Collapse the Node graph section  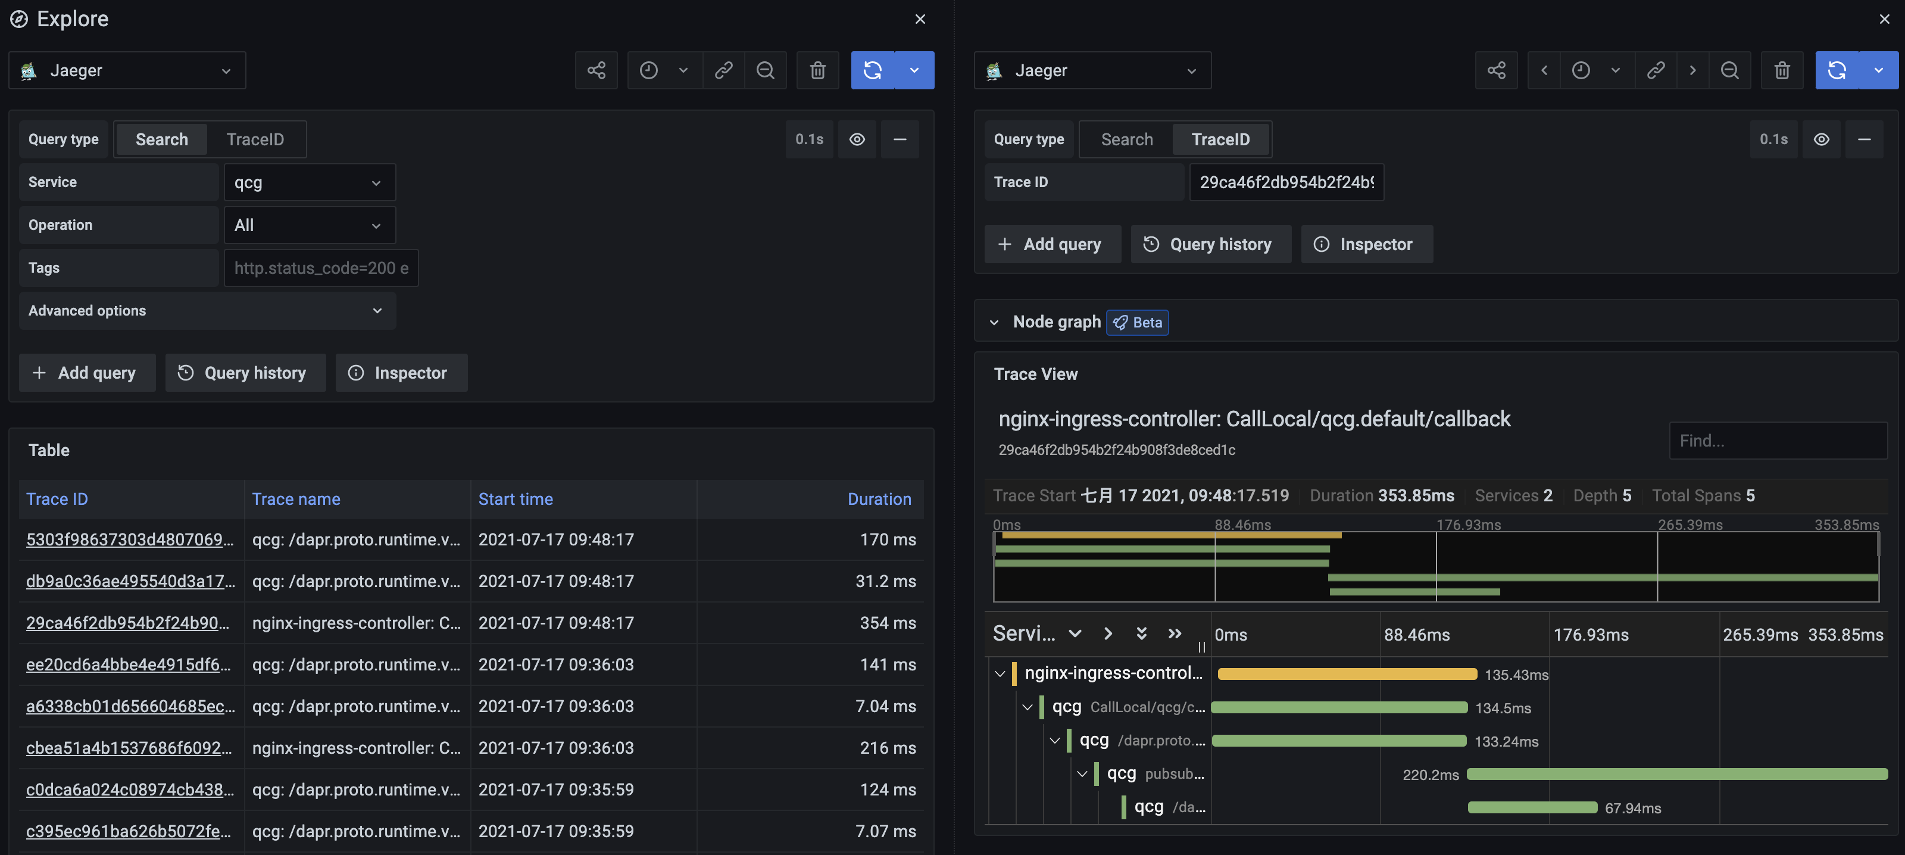(x=994, y=323)
